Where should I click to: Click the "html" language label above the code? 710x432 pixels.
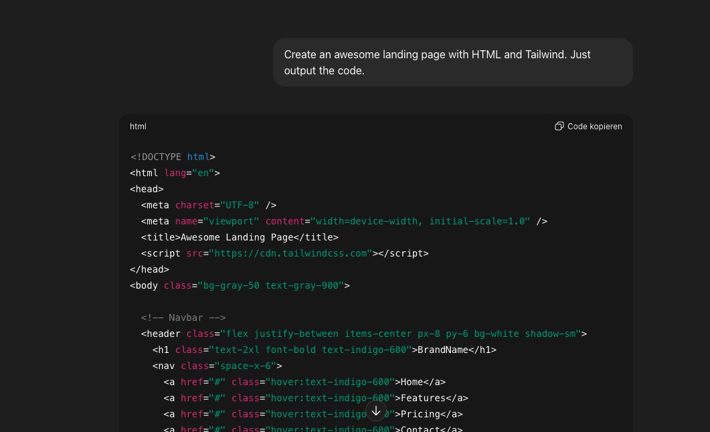pos(137,126)
